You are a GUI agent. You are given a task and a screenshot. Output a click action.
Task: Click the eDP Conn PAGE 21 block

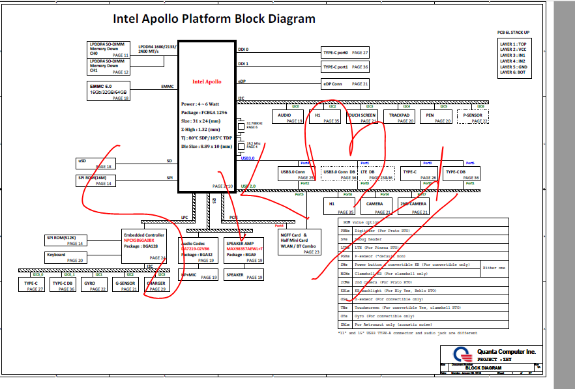(345, 84)
